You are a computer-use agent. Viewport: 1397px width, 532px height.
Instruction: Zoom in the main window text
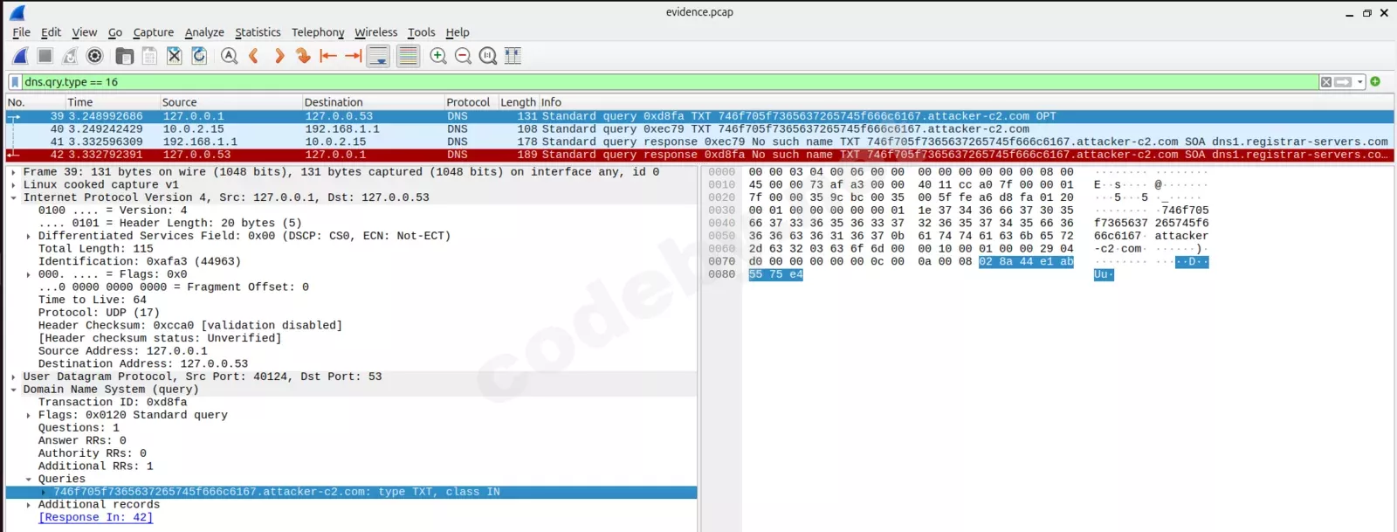click(438, 56)
